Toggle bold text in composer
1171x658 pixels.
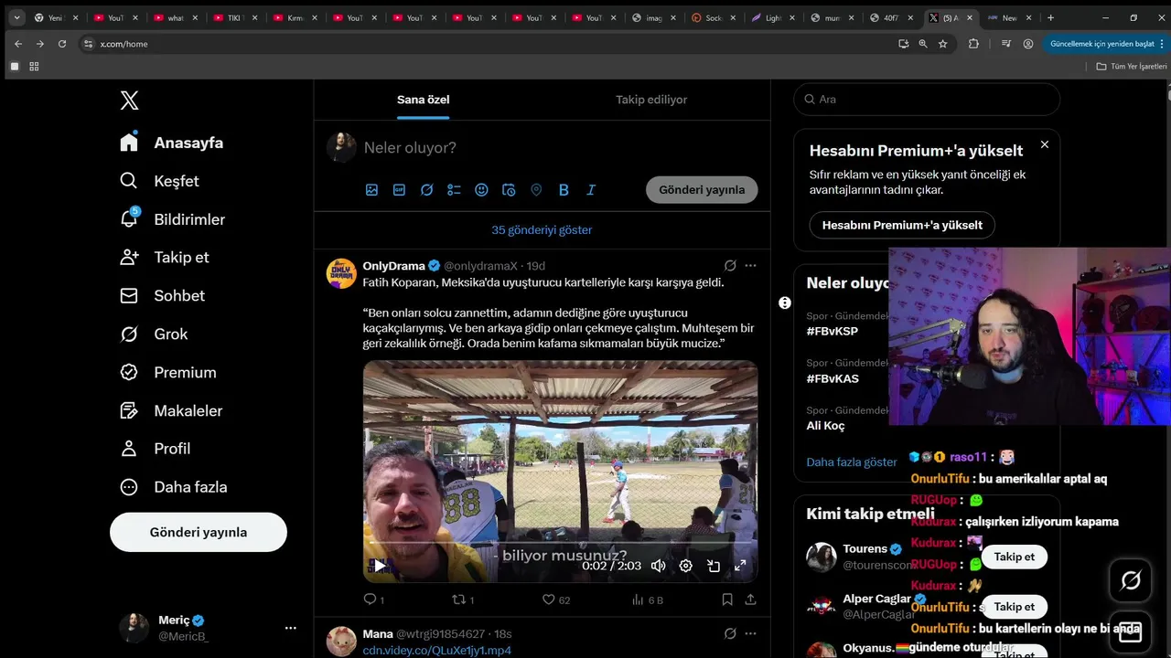564,190
